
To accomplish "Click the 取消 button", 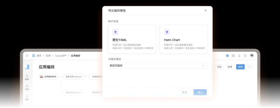I will [x=185, y=92].
